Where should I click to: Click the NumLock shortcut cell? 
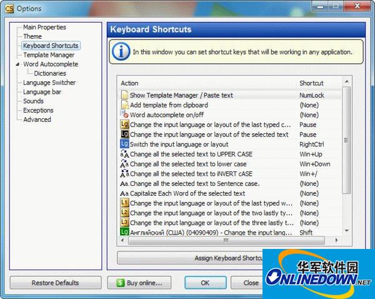pyautogui.click(x=312, y=95)
